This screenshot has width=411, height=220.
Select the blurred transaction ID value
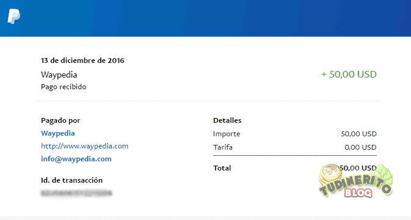pos(76,193)
